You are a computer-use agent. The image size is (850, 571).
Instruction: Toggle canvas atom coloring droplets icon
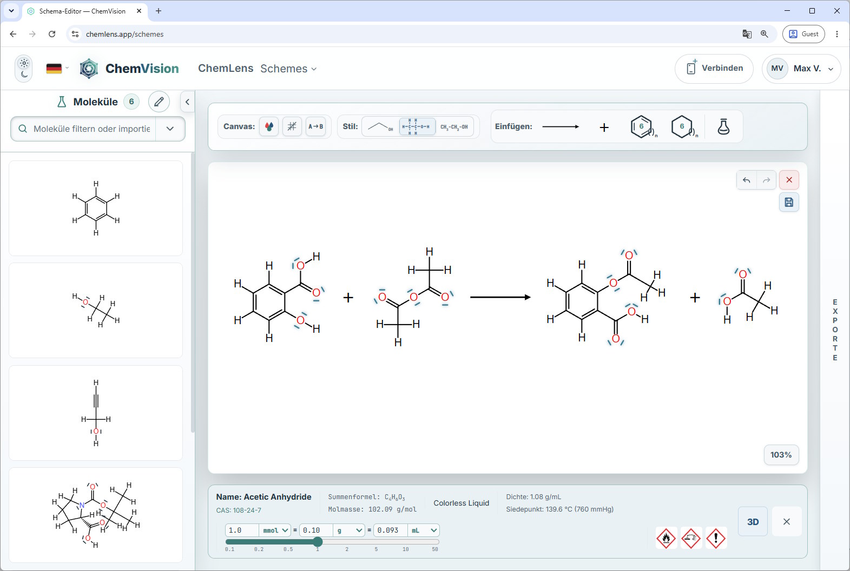point(269,126)
